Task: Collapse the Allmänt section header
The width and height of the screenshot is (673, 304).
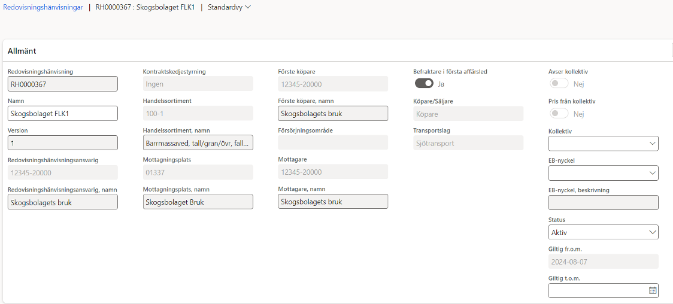Action: [x=22, y=51]
